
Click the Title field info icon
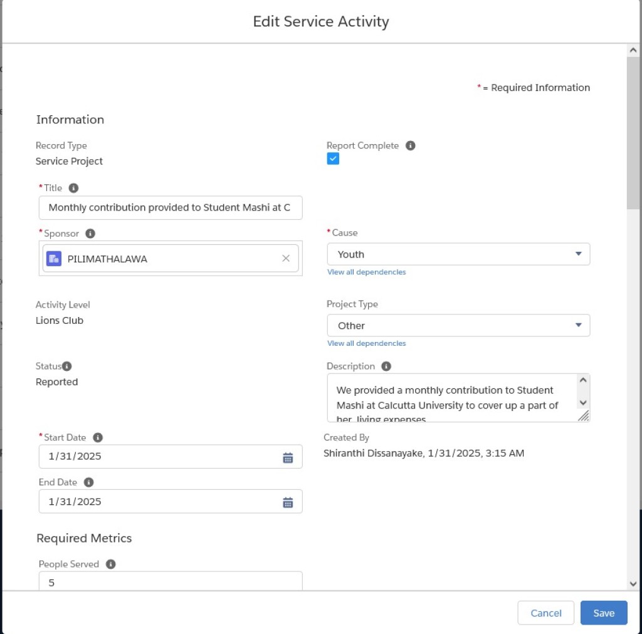[x=73, y=188]
